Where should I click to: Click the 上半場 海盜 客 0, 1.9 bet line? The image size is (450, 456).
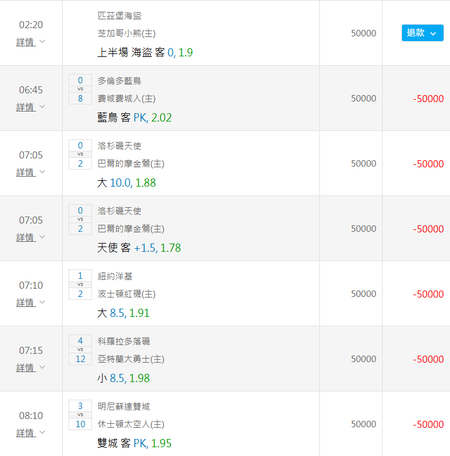click(145, 53)
